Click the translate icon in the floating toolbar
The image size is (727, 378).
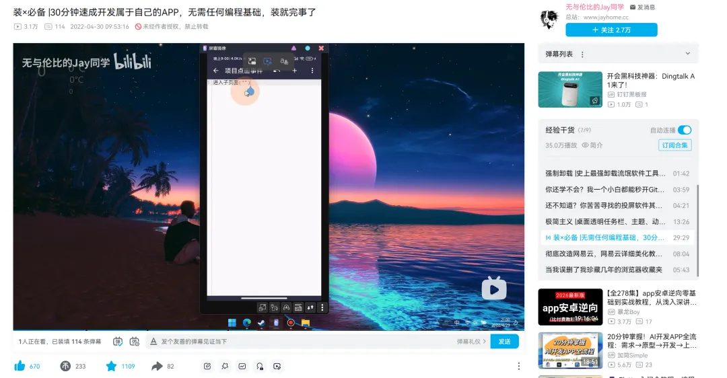pyautogui.click(x=284, y=61)
